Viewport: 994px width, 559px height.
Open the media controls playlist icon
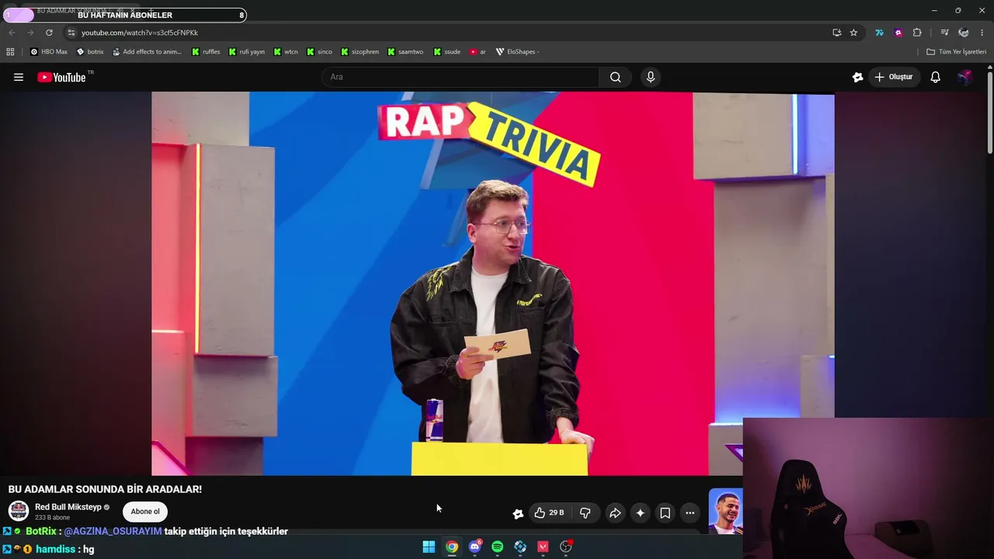(x=944, y=33)
